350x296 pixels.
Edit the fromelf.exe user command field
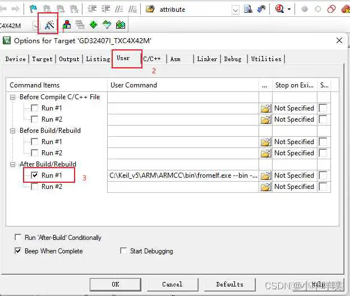coord(183,175)
